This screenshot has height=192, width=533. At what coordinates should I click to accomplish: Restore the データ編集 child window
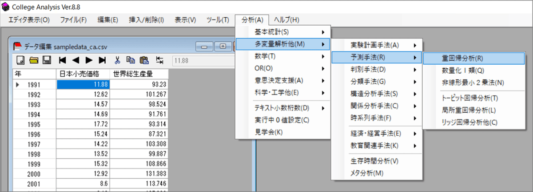pos(223,46)
